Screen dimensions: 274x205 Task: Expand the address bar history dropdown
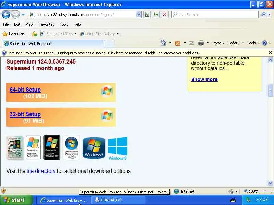click(x=139, y=15)
